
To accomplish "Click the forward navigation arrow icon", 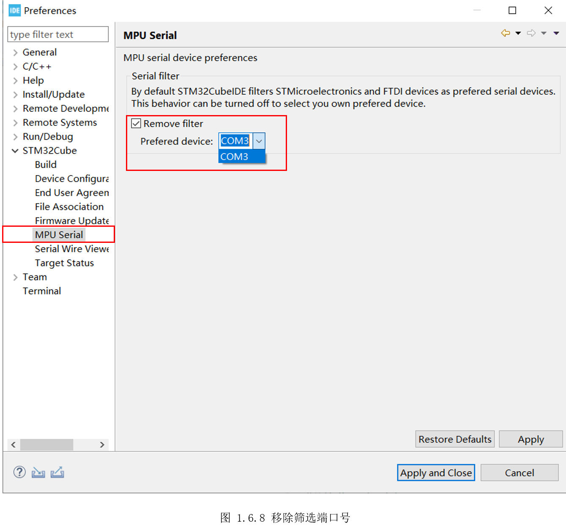I will pos(531,33).
